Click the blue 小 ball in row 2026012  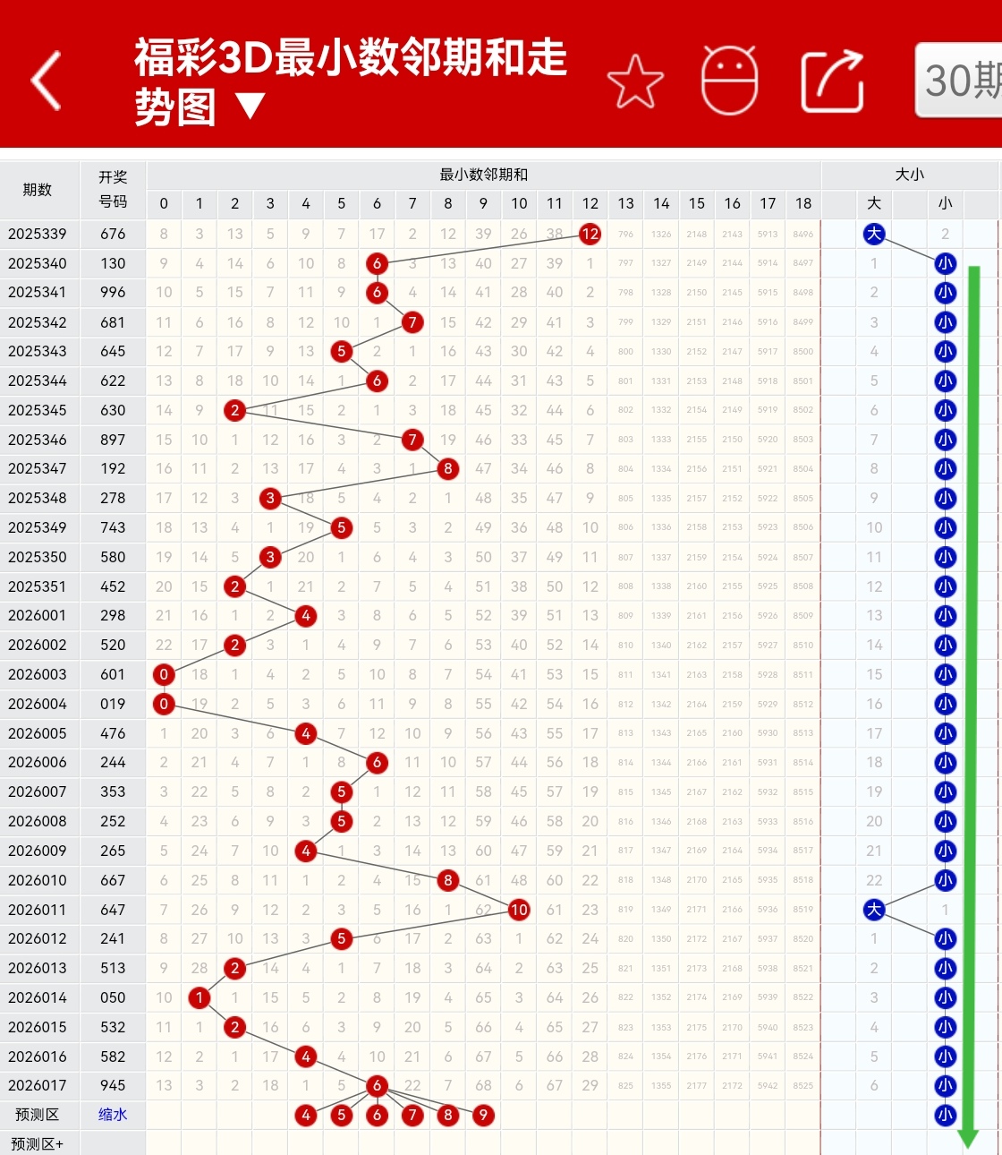[x=946, y=939]
